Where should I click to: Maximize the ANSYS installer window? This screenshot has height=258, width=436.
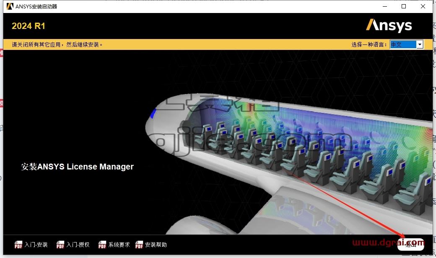coord(404,6)
